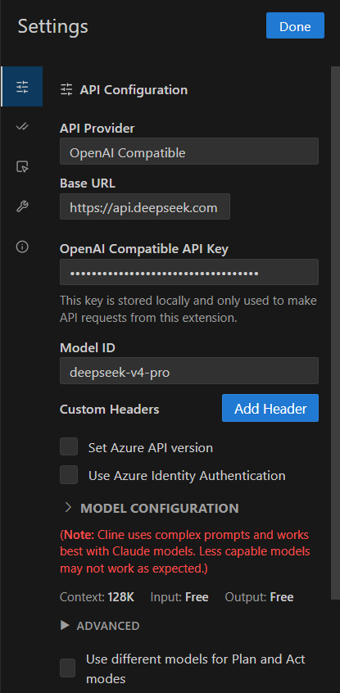Click the Custom Headers label
The image size is (340, 693).
(109, 410)
